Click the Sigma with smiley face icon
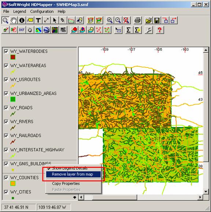 pos(137,30)
